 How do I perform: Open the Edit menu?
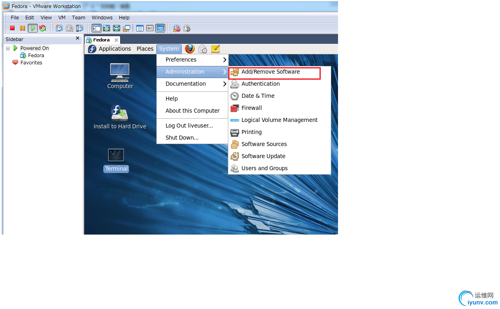30,17
